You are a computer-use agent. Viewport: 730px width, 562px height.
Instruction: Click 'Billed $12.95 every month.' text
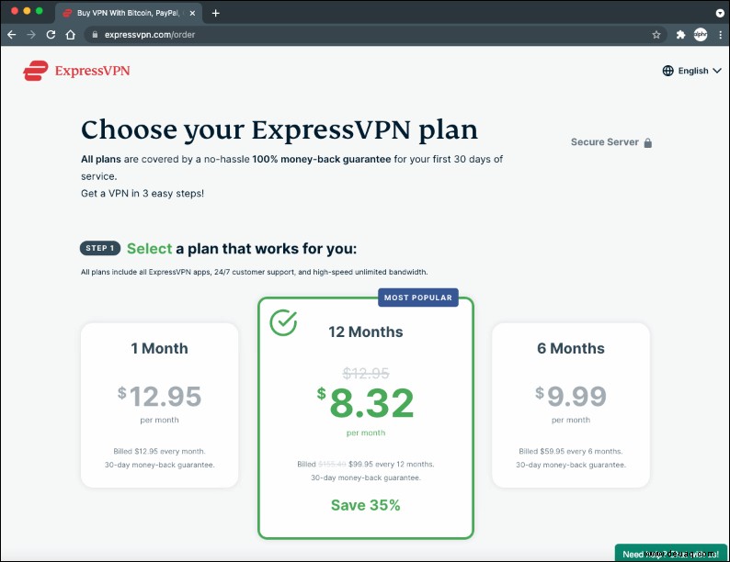[x=159, y=452]
